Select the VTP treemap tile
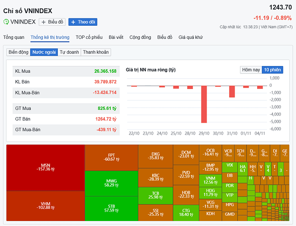The image size is (296, 226). click(x=230, y=197)
